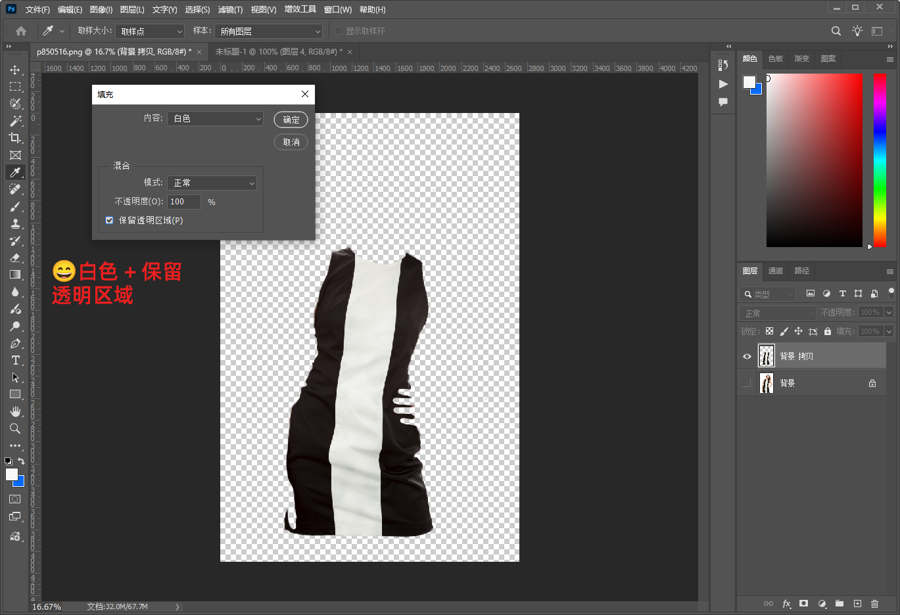Select the Crop tool
This screenshot has width=900, height=615.
point(15,138)
